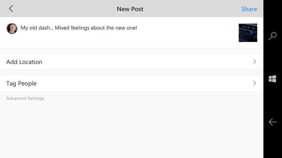Click the Windows Start logo button

point(272,79)
